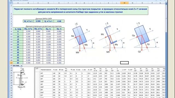Select profile row 14П name cell

coord(46,73)
